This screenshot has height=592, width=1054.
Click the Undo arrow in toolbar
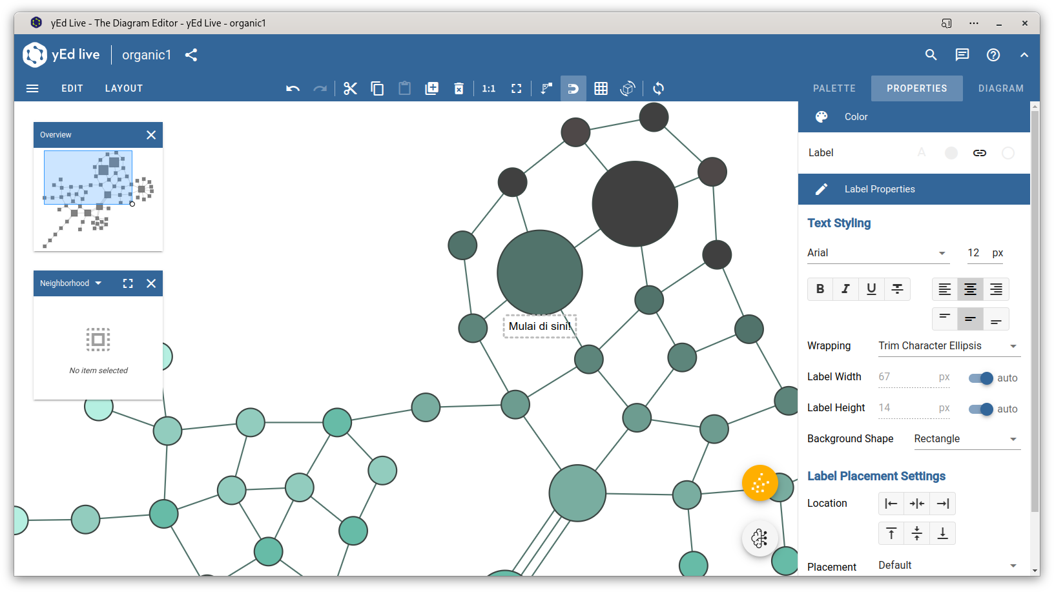293,88
